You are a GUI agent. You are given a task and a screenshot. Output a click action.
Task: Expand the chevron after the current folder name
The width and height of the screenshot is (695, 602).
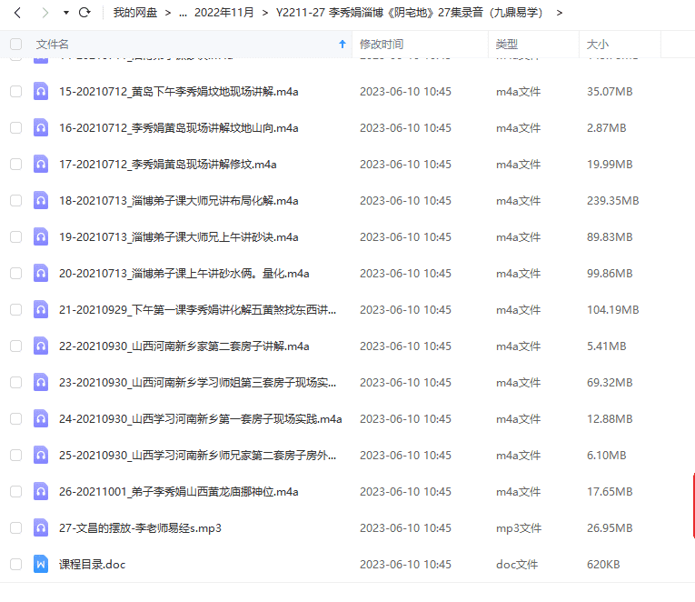(x=559, y=13)
